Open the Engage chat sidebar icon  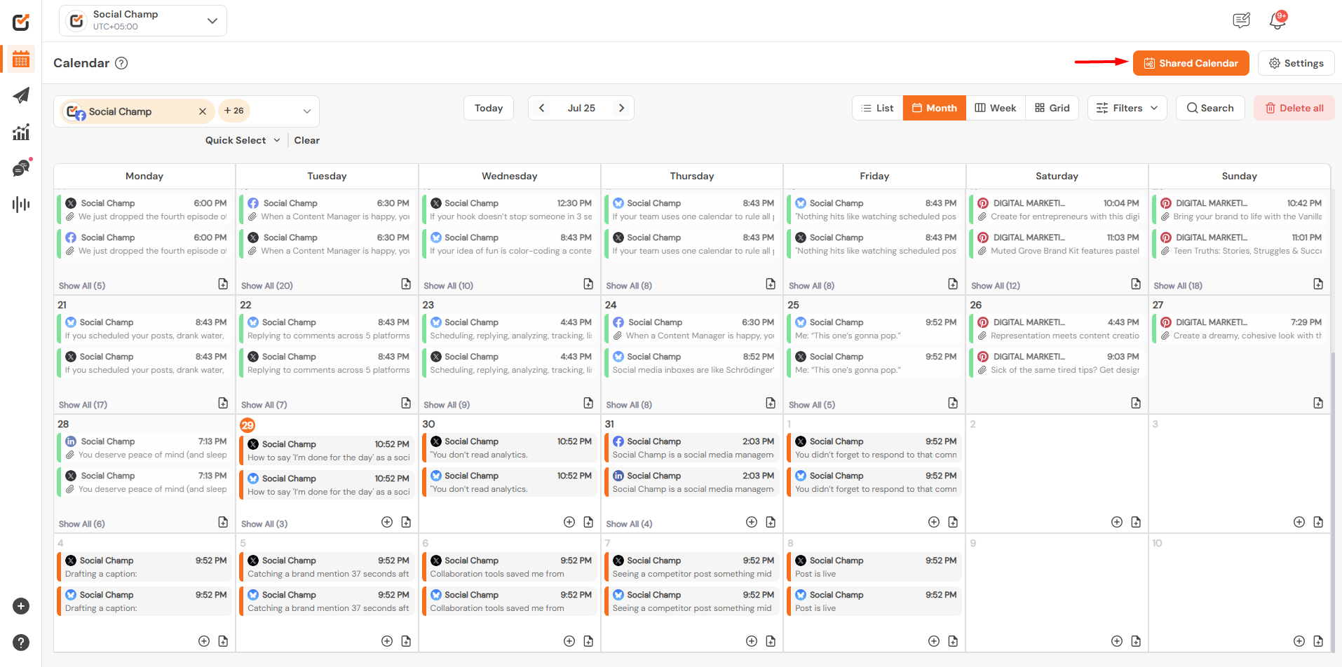(21, 168)
